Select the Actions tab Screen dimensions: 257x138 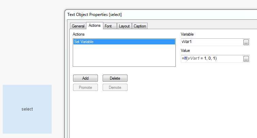tap(95, 26)
